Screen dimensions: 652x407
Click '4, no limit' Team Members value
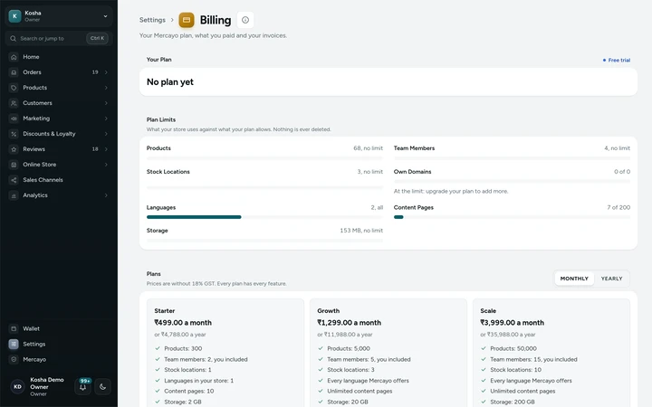617,148
